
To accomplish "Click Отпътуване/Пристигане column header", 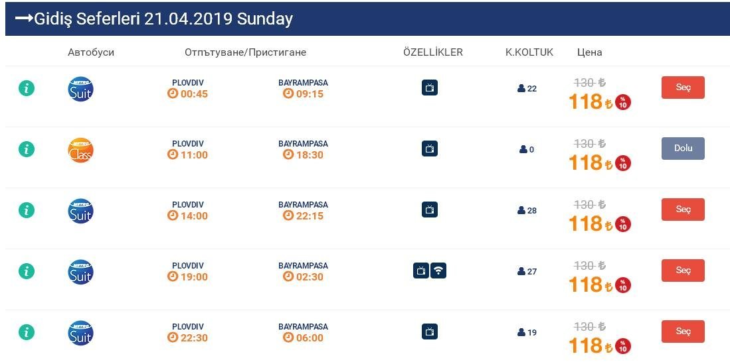I will click(x=245, y=52).
